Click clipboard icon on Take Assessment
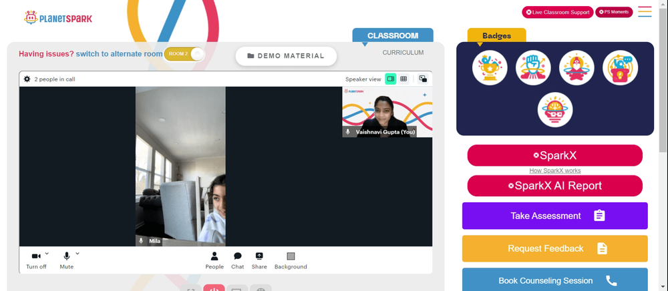The image size is (668, 291). 599,216
